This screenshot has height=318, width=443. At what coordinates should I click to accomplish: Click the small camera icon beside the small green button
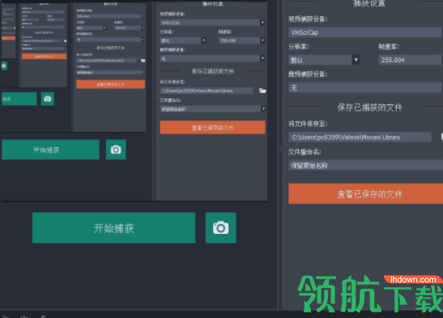[x=48, y=99]
